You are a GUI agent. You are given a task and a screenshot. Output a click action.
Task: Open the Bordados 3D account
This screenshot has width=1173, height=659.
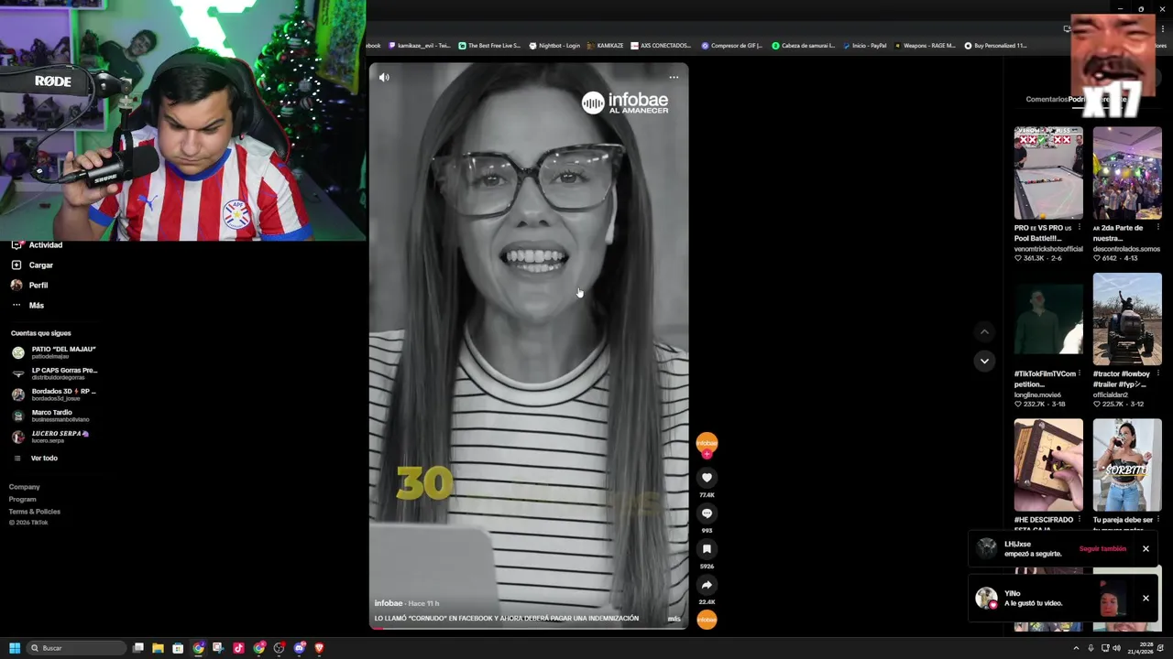point(55,394)
